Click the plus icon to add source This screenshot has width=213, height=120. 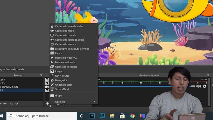click(47, 104)
